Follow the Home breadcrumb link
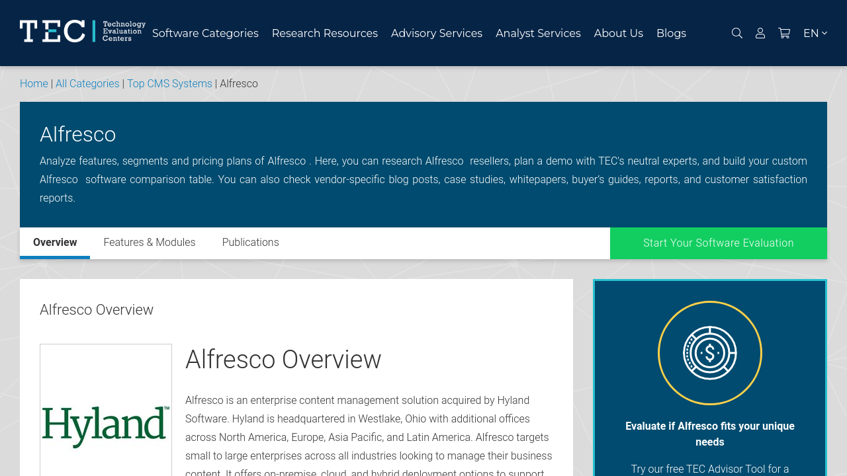 tap(34, 84)
